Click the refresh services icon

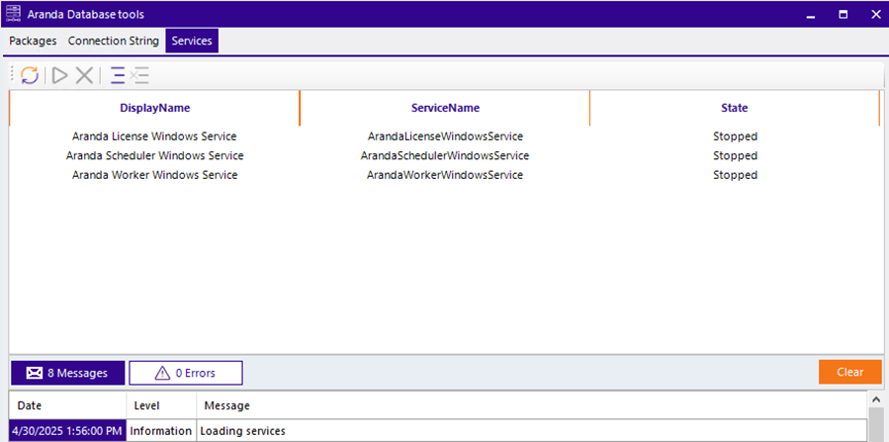(30, 75)
